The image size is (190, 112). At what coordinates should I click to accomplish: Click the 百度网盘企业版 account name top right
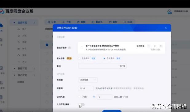(x=181, y=11)
